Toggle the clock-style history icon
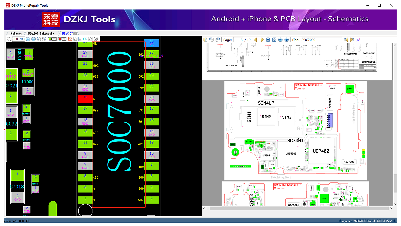 point(96,39)
